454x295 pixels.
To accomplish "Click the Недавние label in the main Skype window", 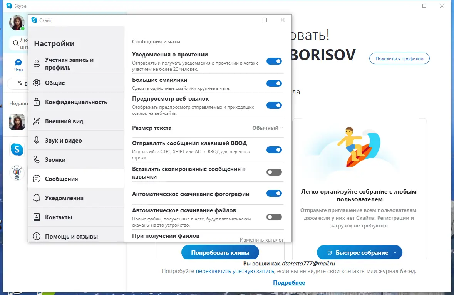I will click(18, 103).
